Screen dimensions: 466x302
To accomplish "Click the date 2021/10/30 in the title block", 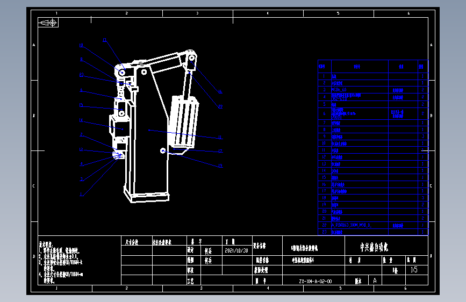I will pyautogui.click(x=236, y=250).
